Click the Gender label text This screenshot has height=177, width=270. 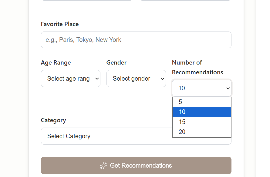tap(116, 63)
